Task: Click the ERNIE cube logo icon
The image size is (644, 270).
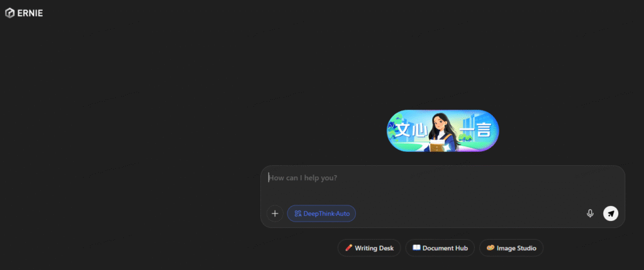Action: (x=10, y=13)
